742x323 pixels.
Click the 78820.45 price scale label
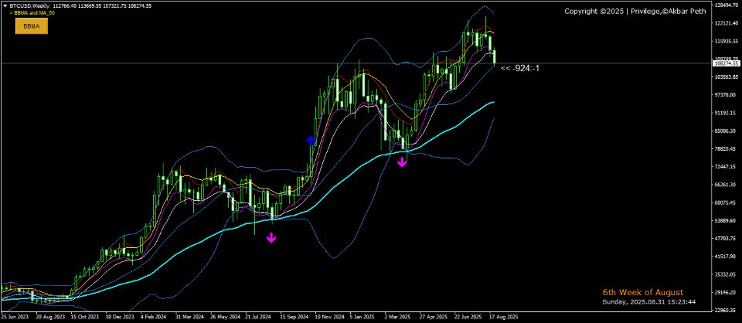click(725, 148)
